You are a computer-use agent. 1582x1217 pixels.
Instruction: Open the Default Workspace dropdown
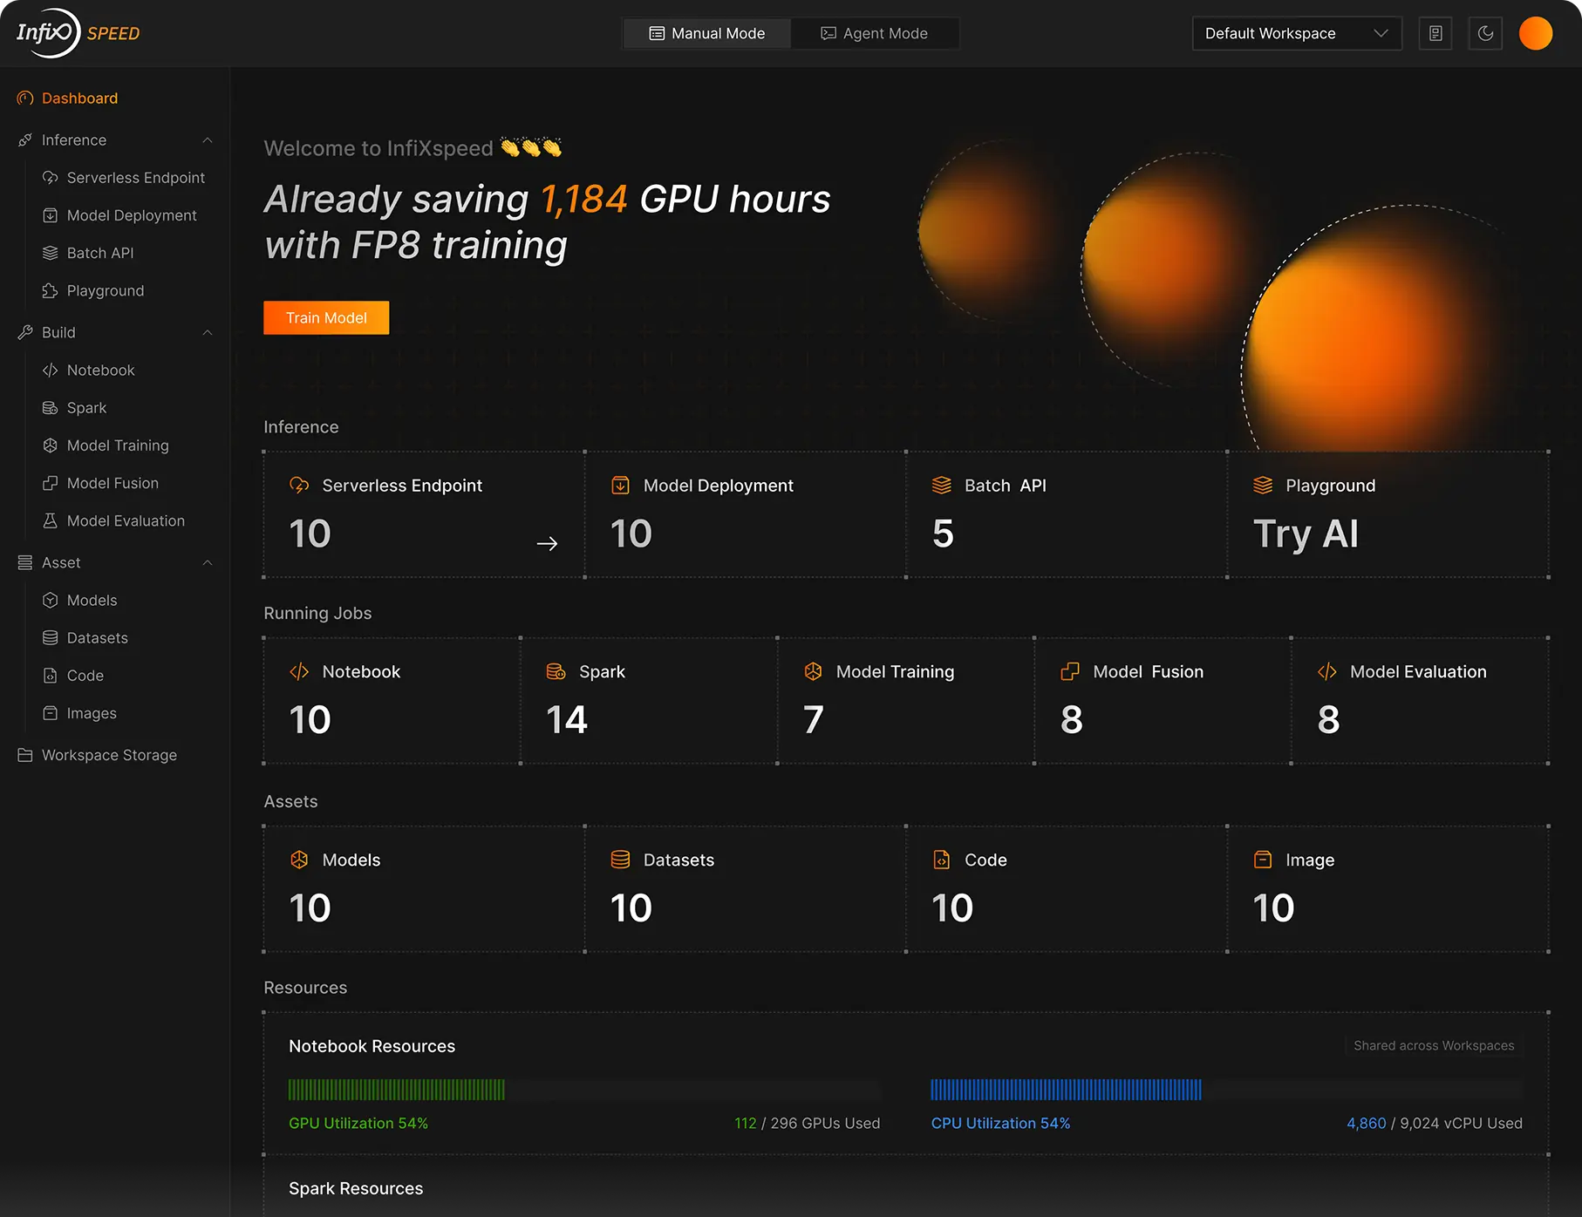1297,33
